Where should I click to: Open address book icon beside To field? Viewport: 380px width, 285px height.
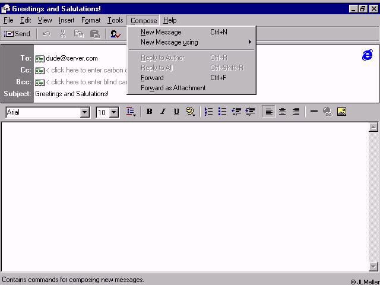(40, 59)
